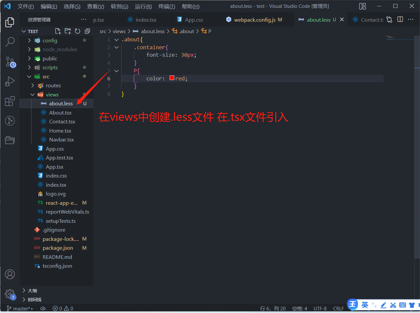Fold the .container rule on line 2

click(116, 47)
